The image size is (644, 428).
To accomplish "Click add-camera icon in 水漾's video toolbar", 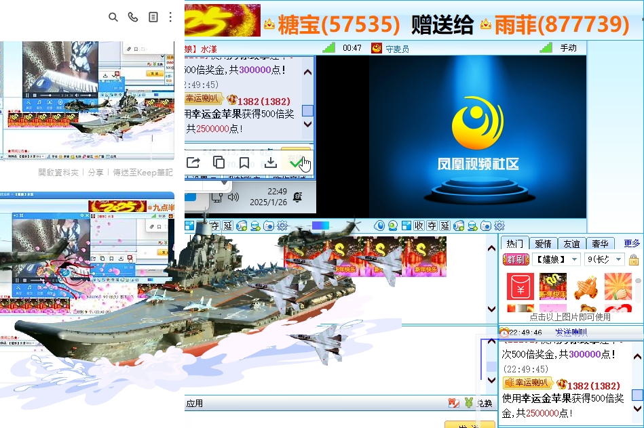I will (x=242, y=226).
